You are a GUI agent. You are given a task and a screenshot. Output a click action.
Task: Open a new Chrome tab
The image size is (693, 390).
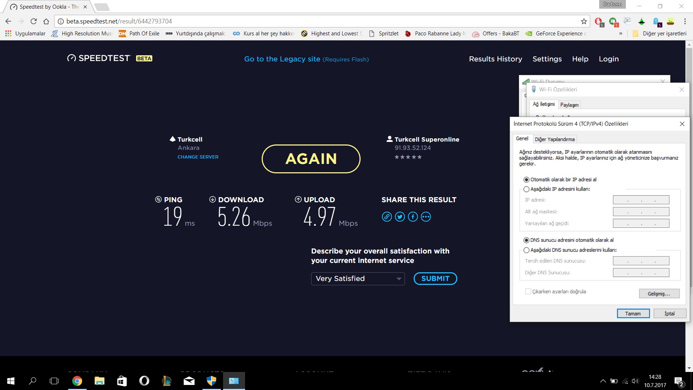(102, 7)
